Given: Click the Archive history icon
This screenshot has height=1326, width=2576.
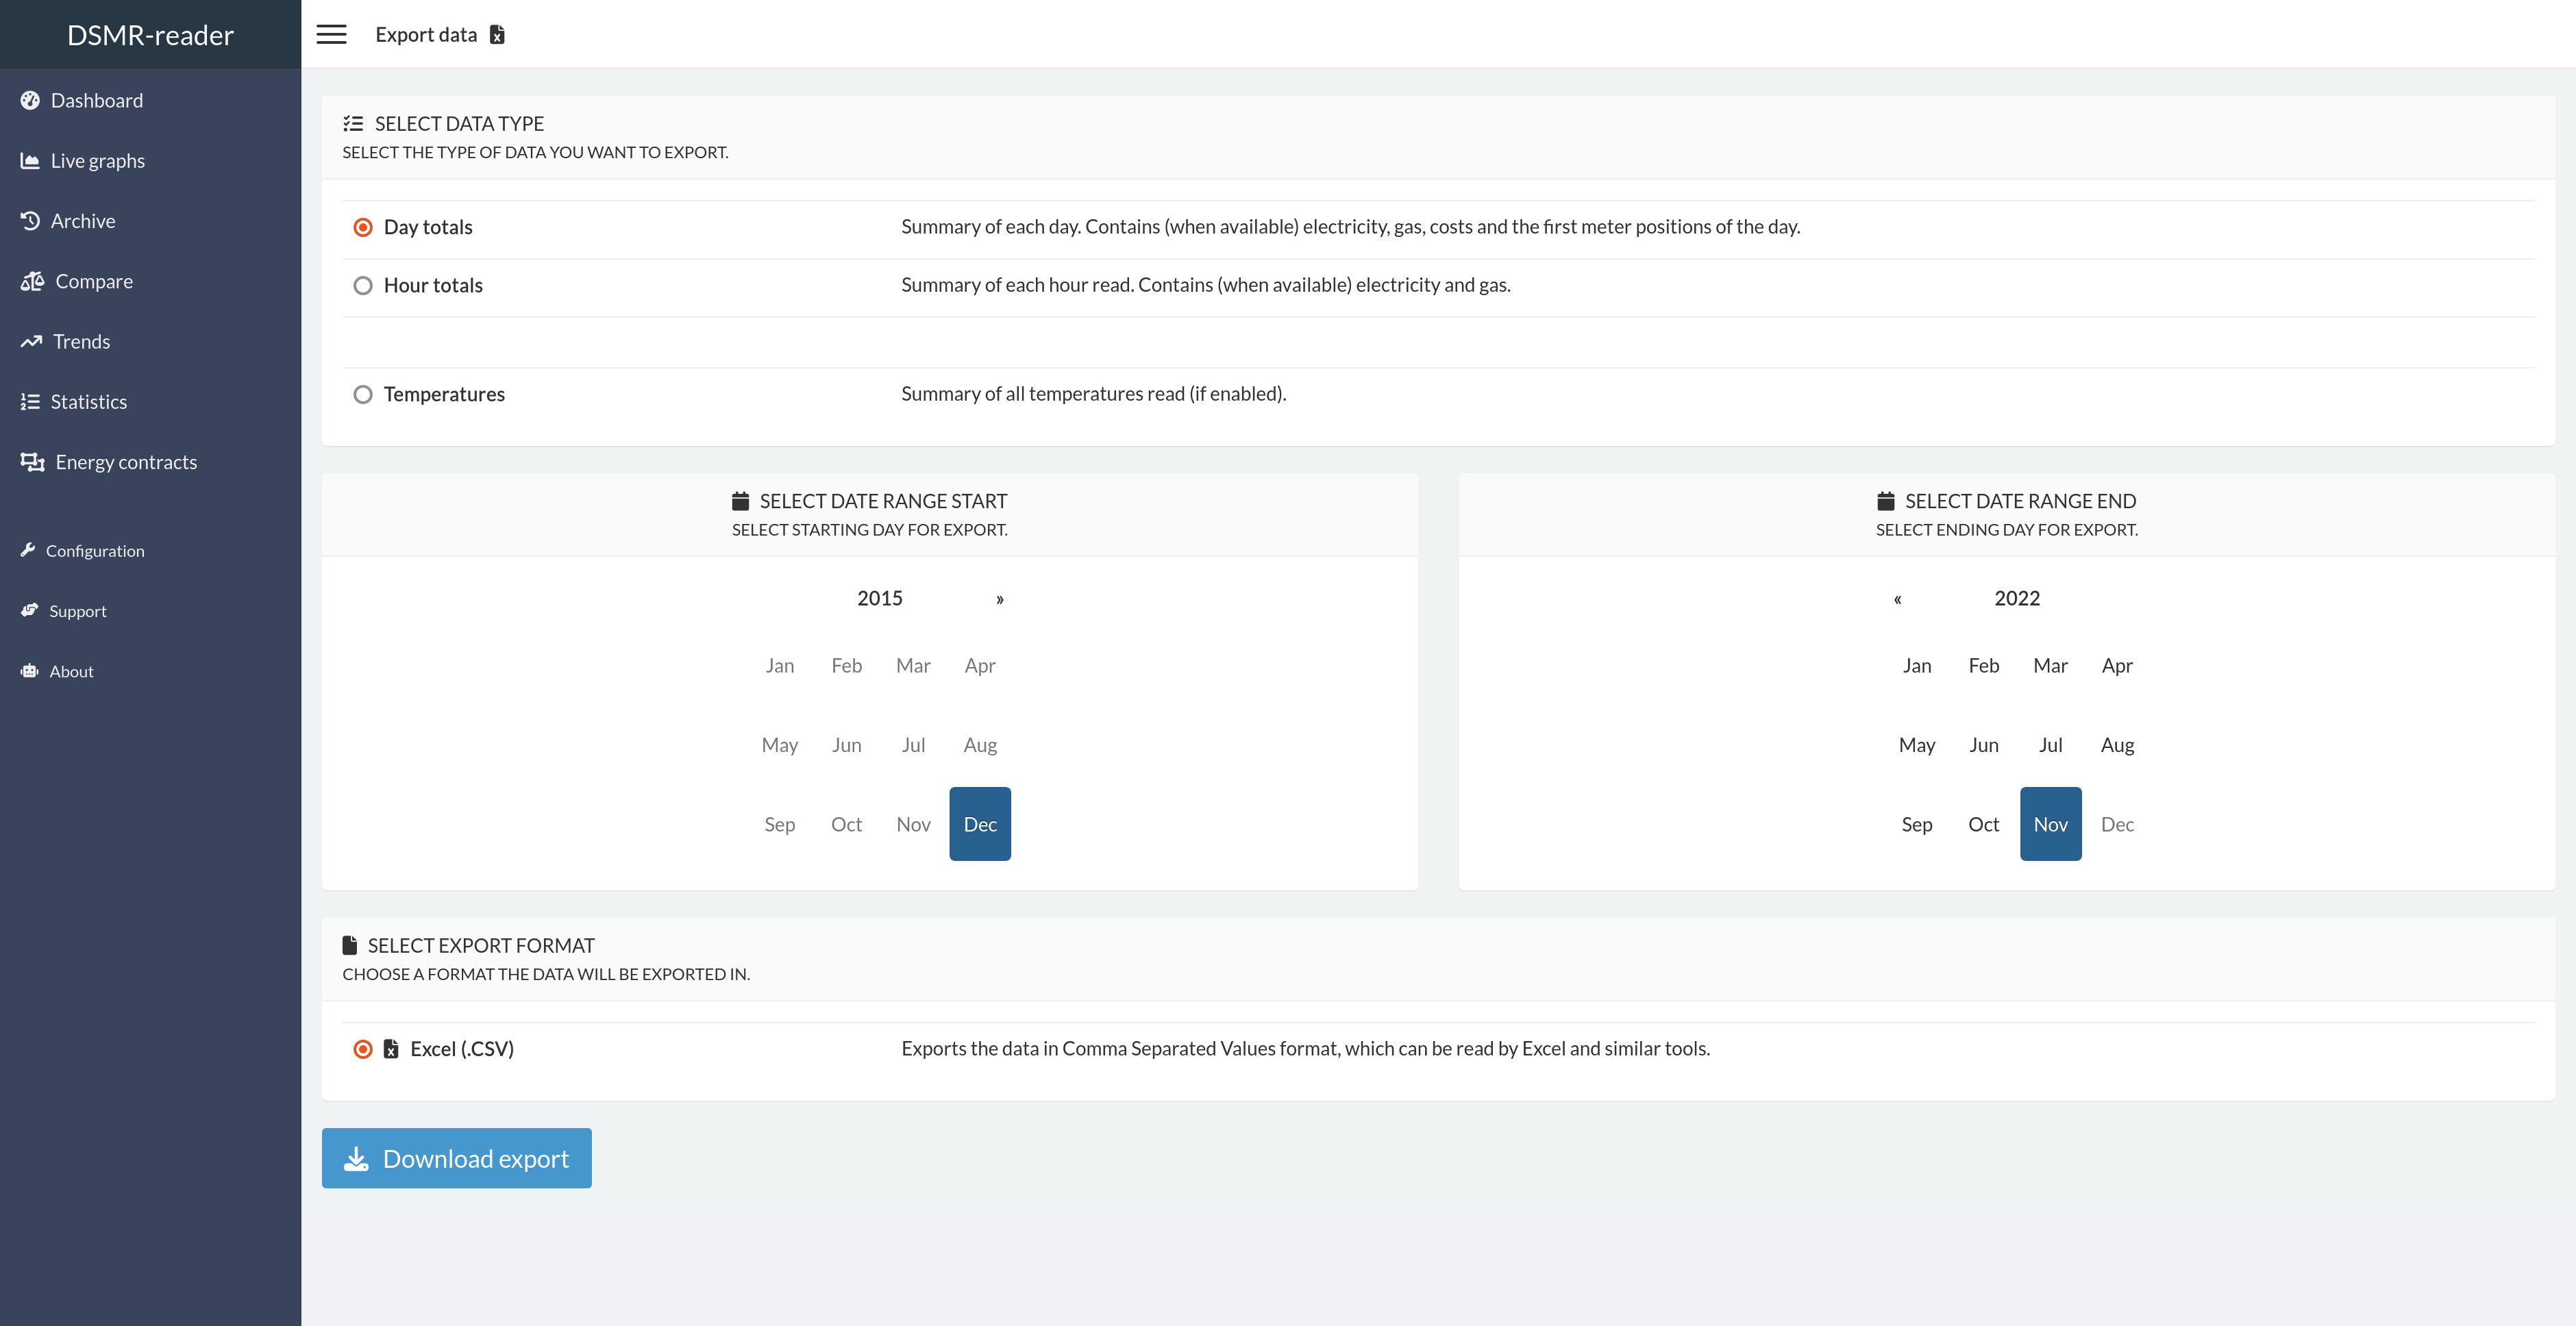Looking at the screenshot, I should coord(30,221).
